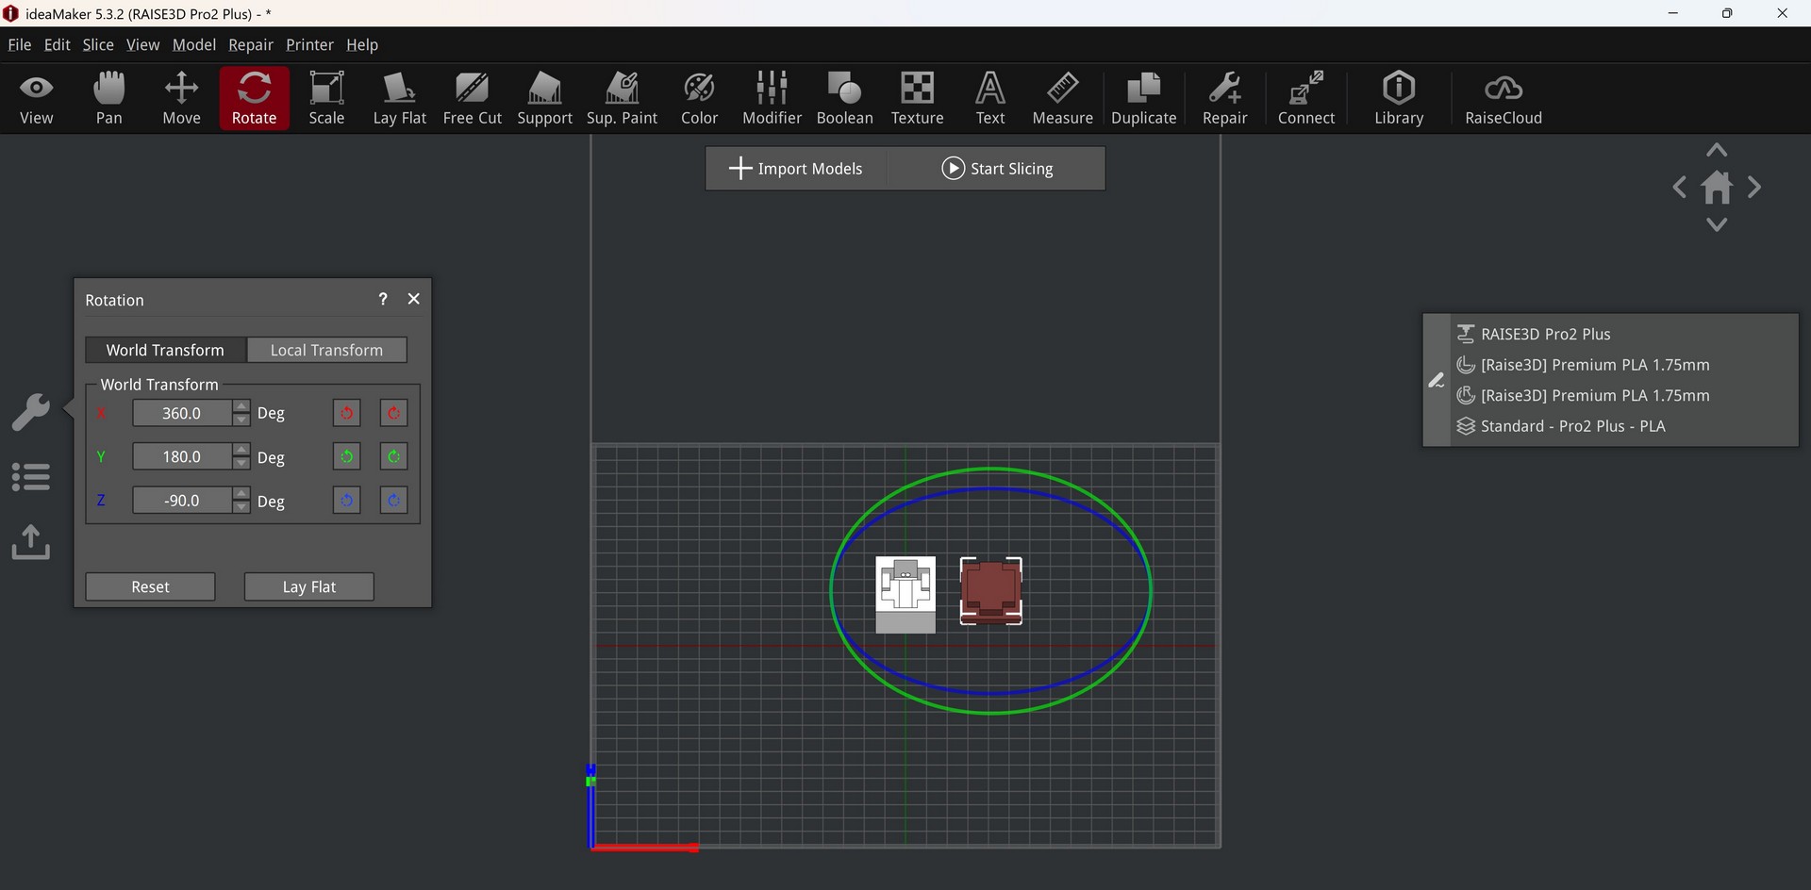
Task: Rotate view left with the left arrow
Action: [x=1680, y=188]
